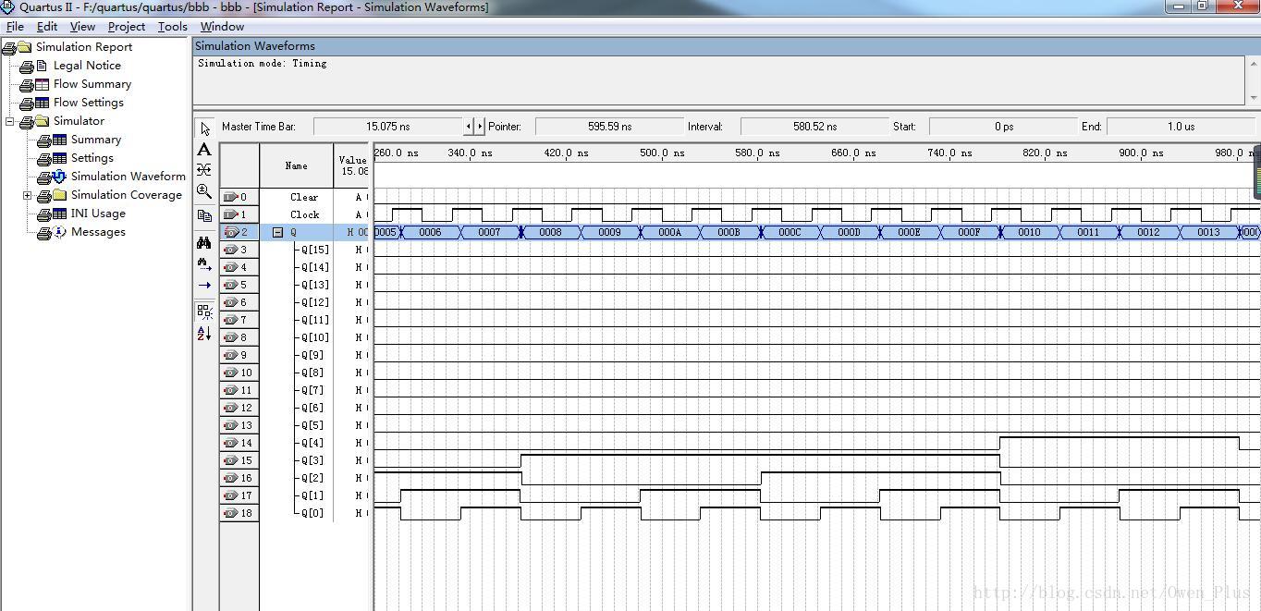1261x611 pixels.
Task: Open the View menu
Action: pyautogui.click(x=82, y=27)
